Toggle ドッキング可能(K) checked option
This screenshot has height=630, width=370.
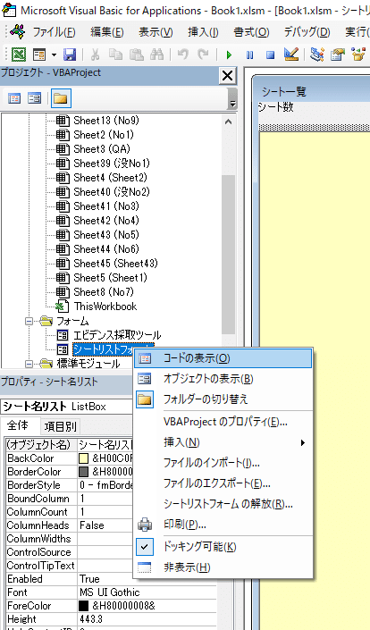(223, 547)
